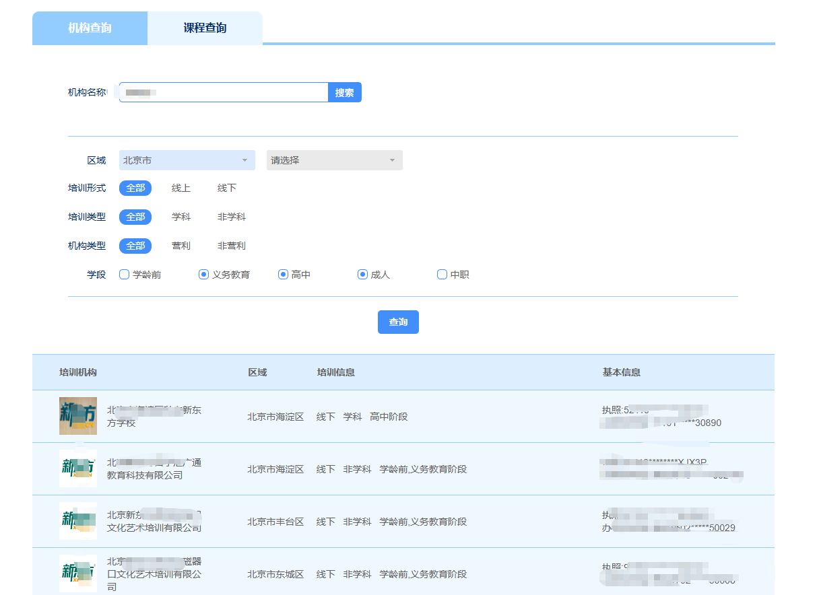Select 学科 training type
Image resolution: width=819 pixels, height=595 pixels.
pyautogui.click(x=181, y=217)
